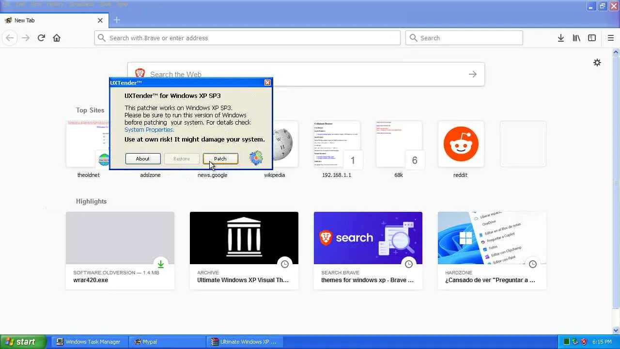Open the browser home page
The image size is (620, 349).
pos(57,38)
